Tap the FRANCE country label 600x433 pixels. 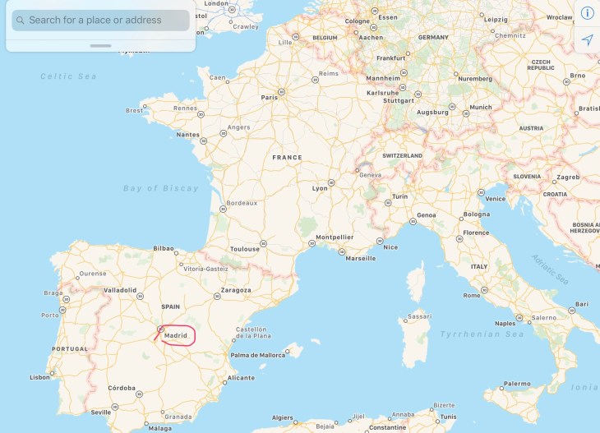point(287,157)
